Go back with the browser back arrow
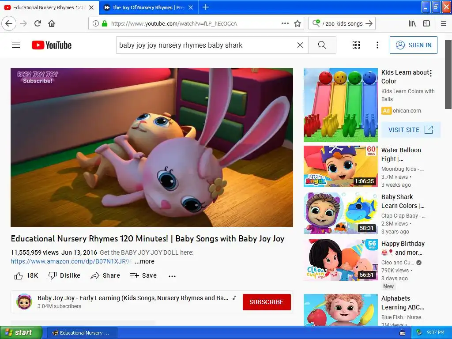452x339 pixels. point(9,23)
